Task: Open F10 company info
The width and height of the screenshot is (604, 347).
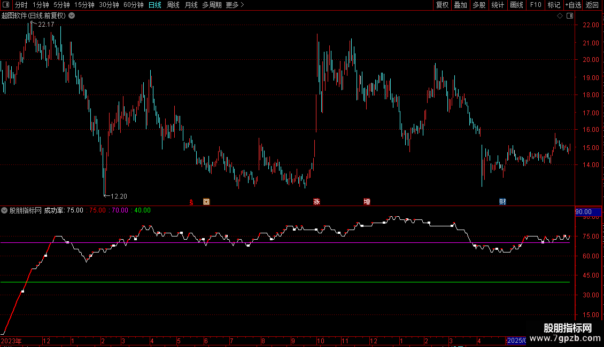Action: [536, 5]
